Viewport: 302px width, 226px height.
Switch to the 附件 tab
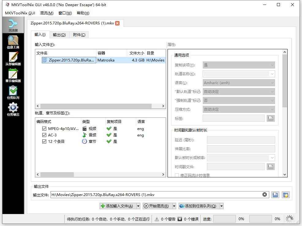click(79, 35)
